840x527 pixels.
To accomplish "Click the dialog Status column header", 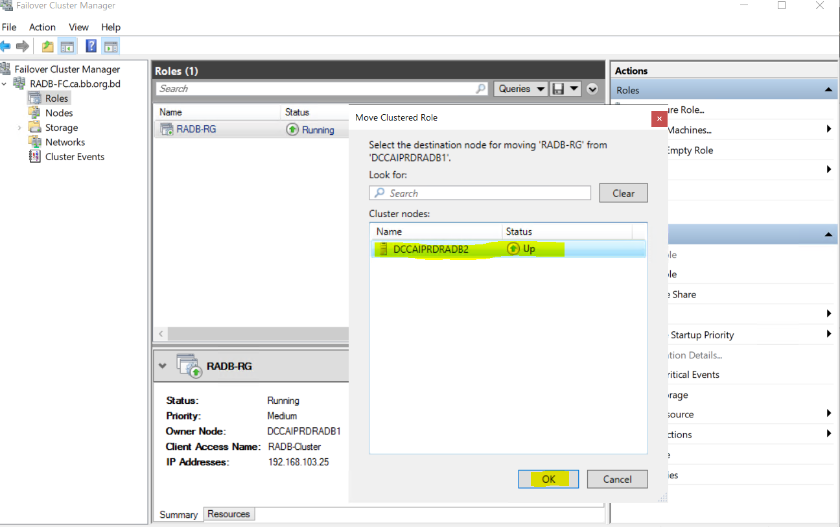I will pyautogui.click(x=567, y=231).
